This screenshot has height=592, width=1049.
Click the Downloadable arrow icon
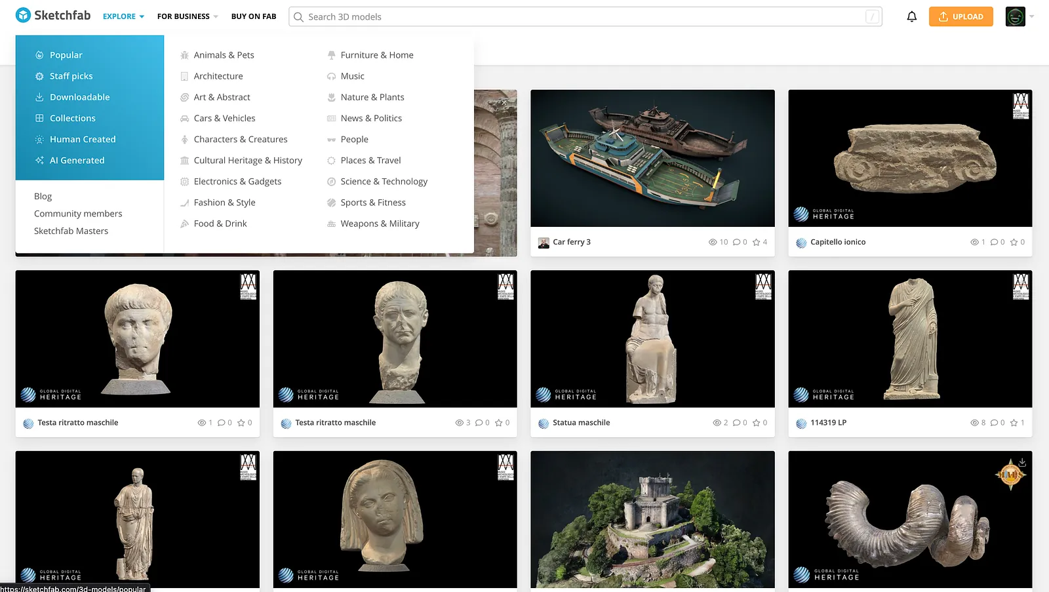(39, 97)
